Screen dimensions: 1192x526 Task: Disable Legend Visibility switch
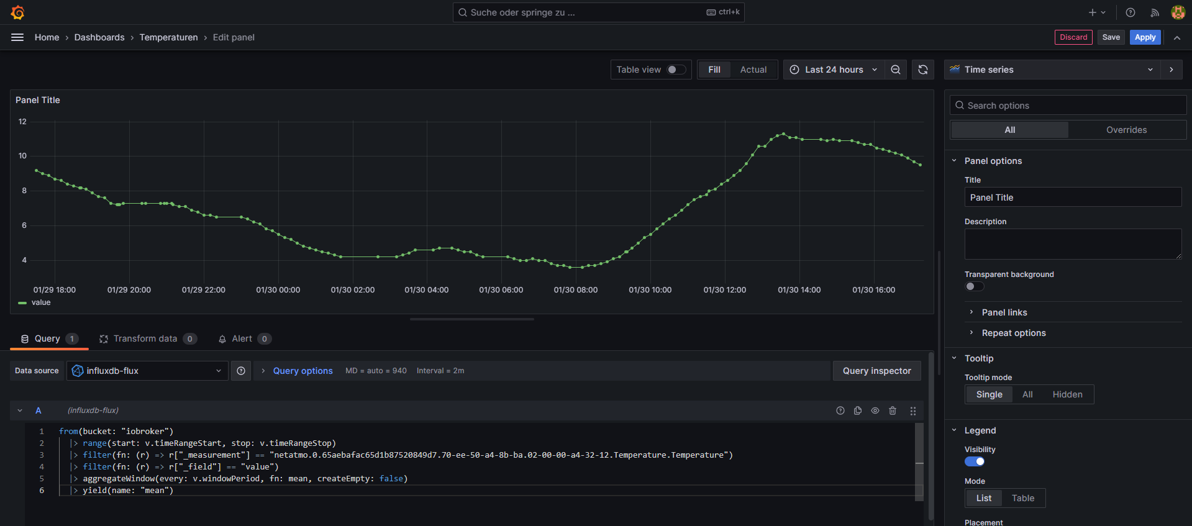[x=975, y=461]
